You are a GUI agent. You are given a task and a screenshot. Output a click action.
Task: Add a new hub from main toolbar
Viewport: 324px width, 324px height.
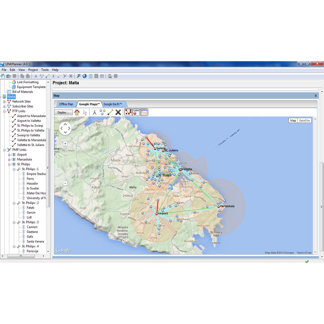coord(53,76)
